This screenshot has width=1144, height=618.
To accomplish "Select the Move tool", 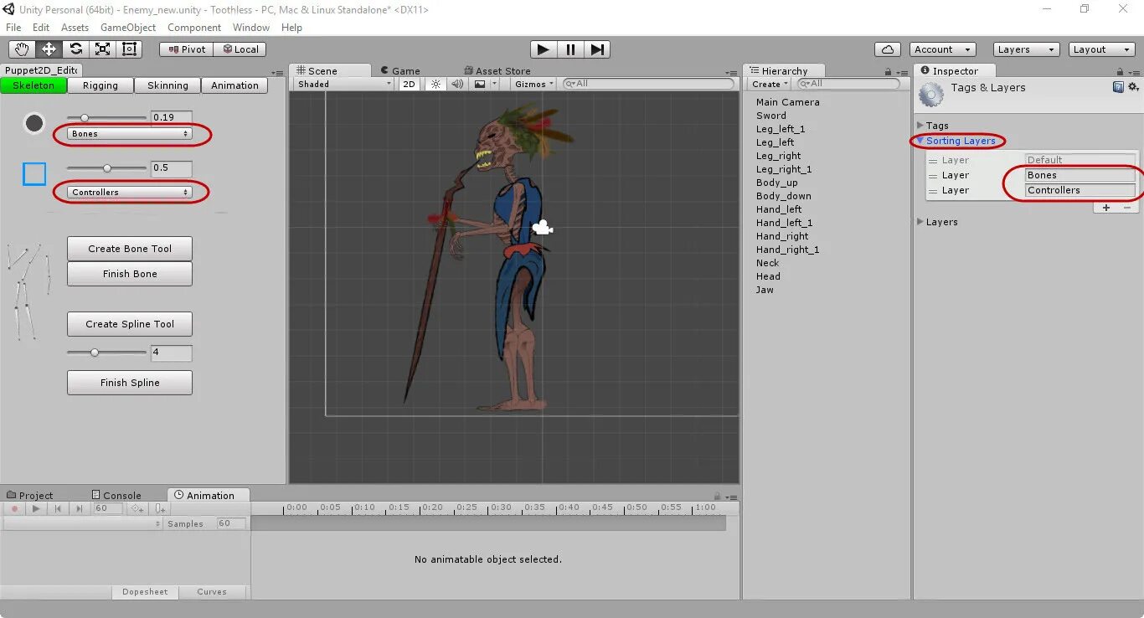I will [49, 49].
